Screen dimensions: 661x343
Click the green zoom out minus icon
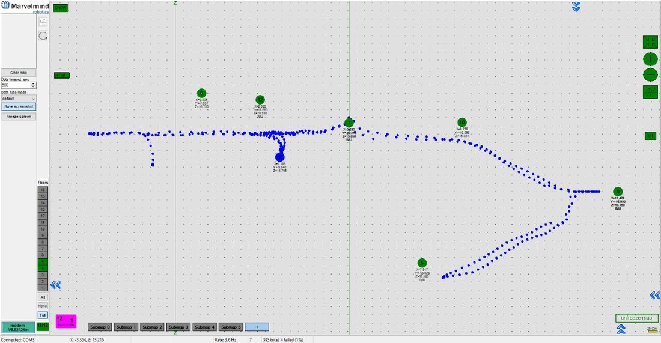pyautogui.click(x=650, y=75)
